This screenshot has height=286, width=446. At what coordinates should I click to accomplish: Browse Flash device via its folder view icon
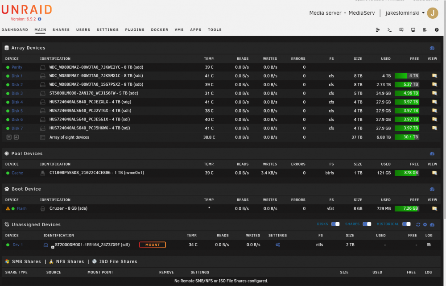434,208
